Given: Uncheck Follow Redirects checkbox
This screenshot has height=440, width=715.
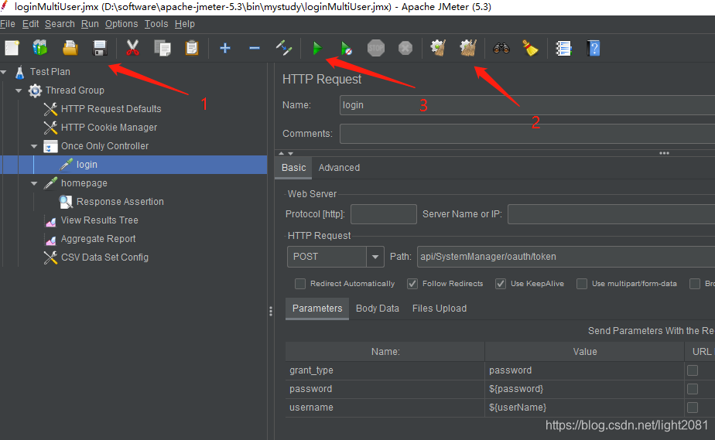Looking at the screenshot, I should pyautogui.click(x=412, y=284).
